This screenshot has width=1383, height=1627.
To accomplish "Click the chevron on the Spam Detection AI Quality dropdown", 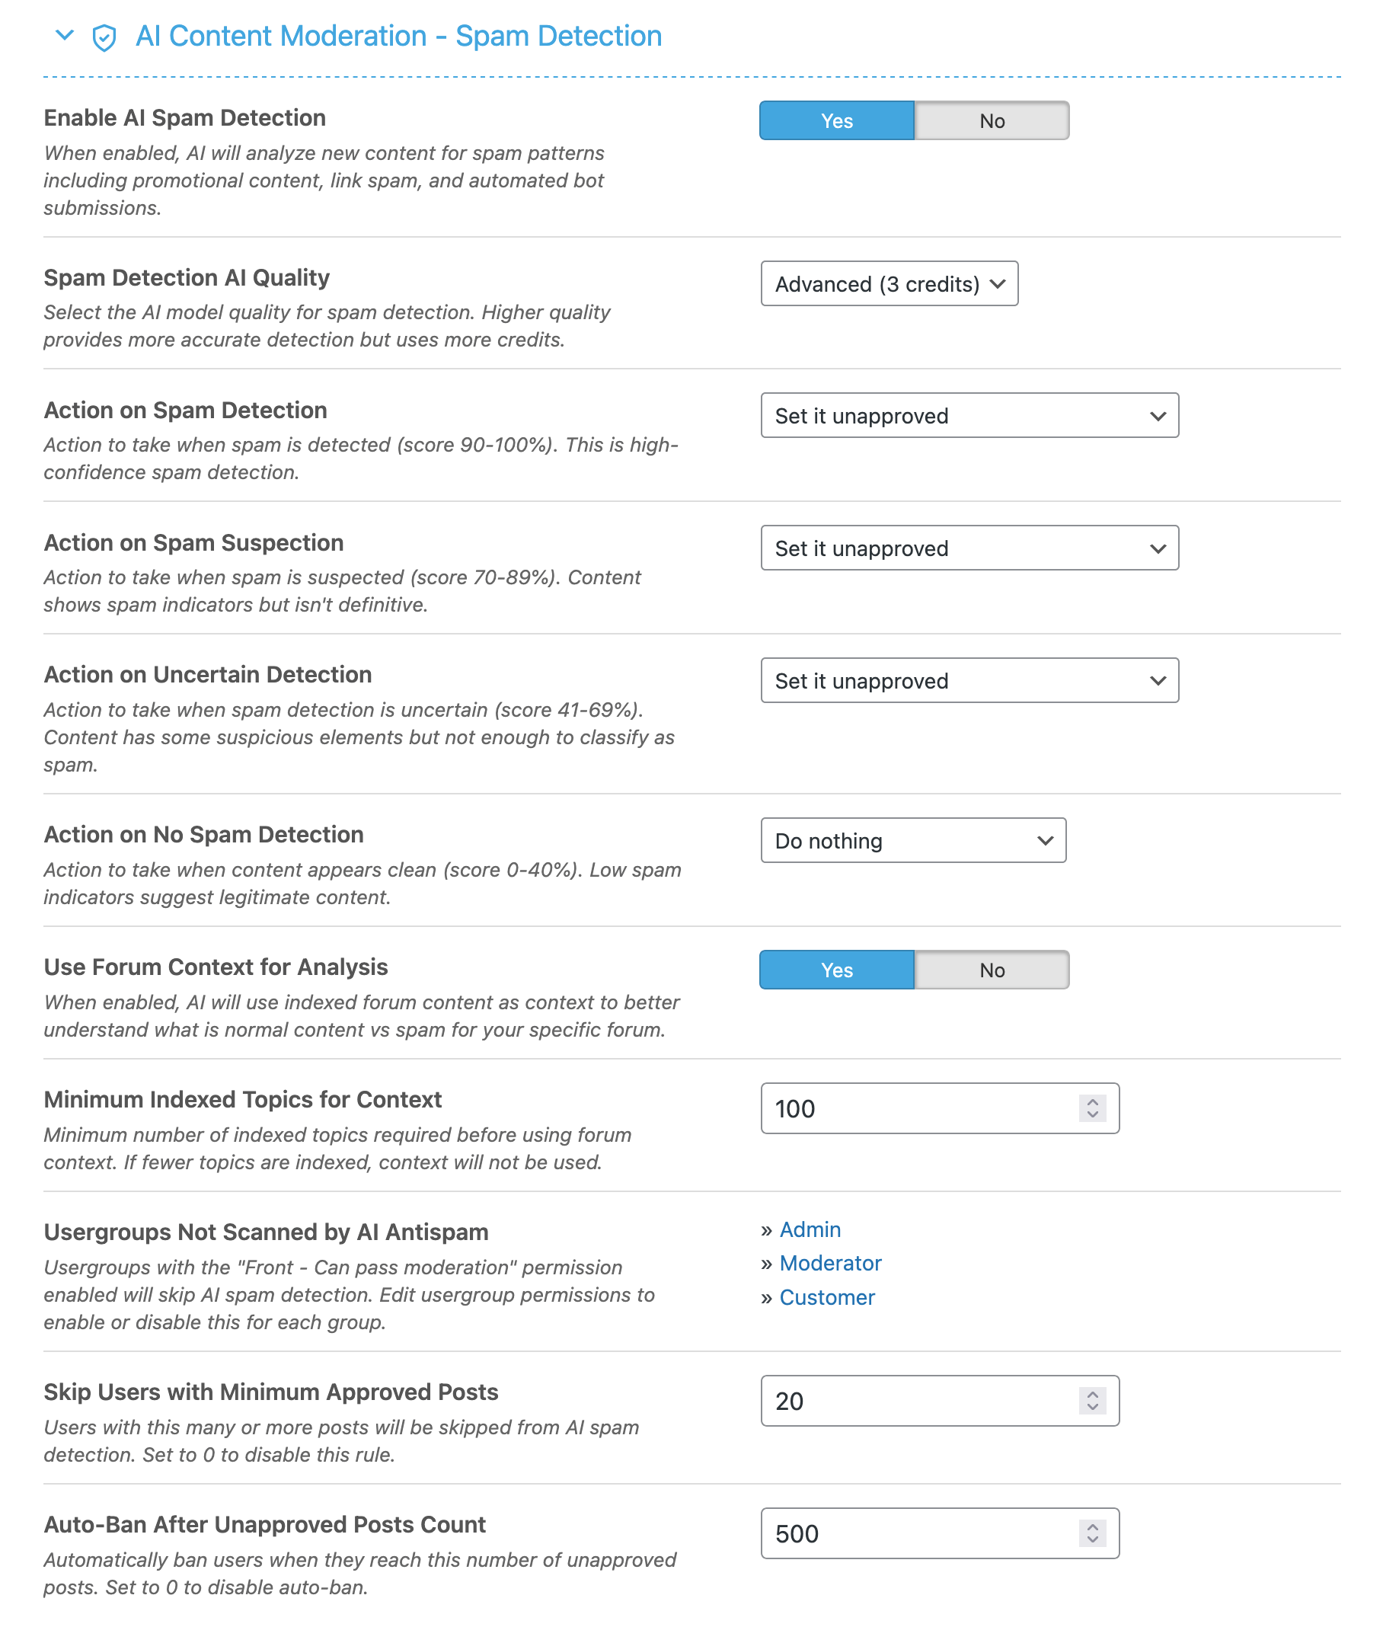I will click(x=997, y=284).
